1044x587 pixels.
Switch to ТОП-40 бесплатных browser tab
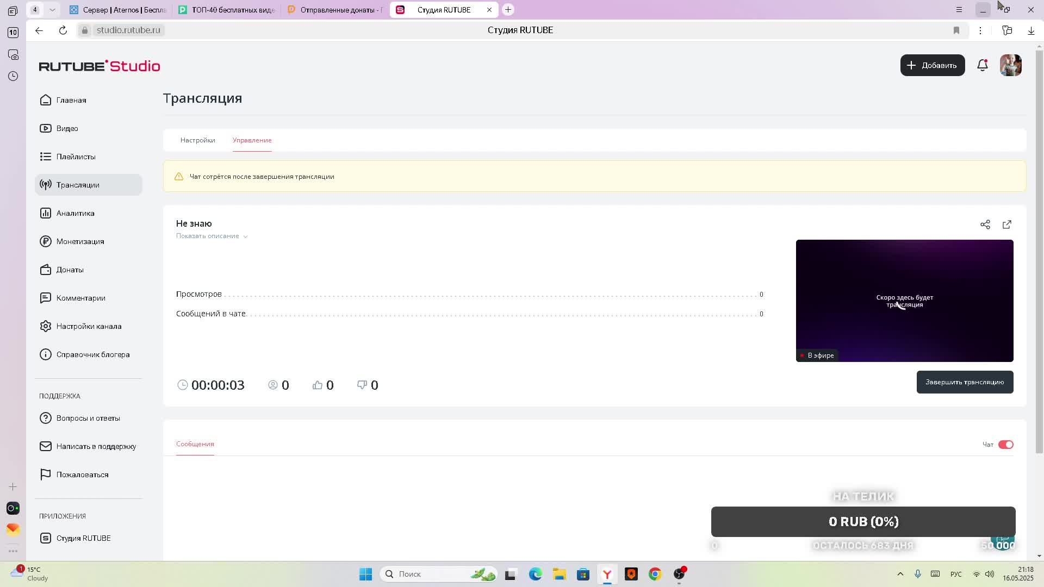[226, 10]
